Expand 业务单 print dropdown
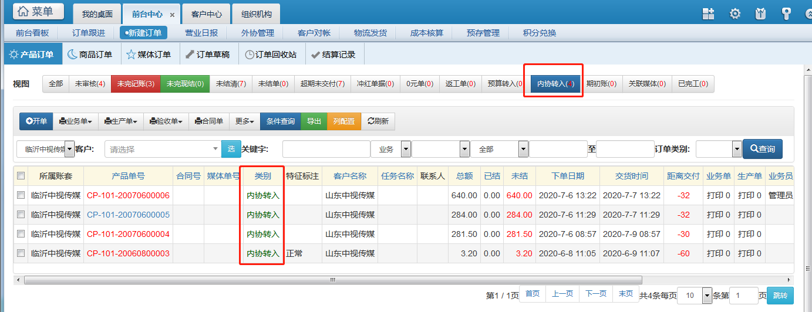Viewport: 812px width, 312px height. (x=76, y=121)
